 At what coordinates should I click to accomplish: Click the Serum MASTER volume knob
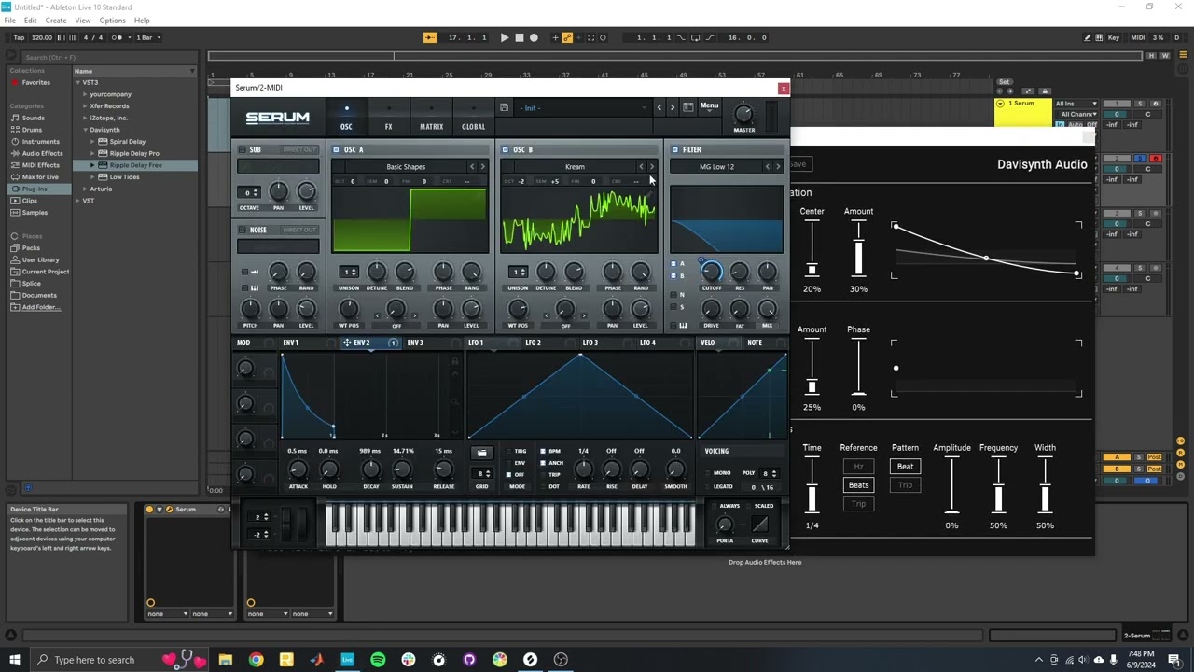click(743, 114)
